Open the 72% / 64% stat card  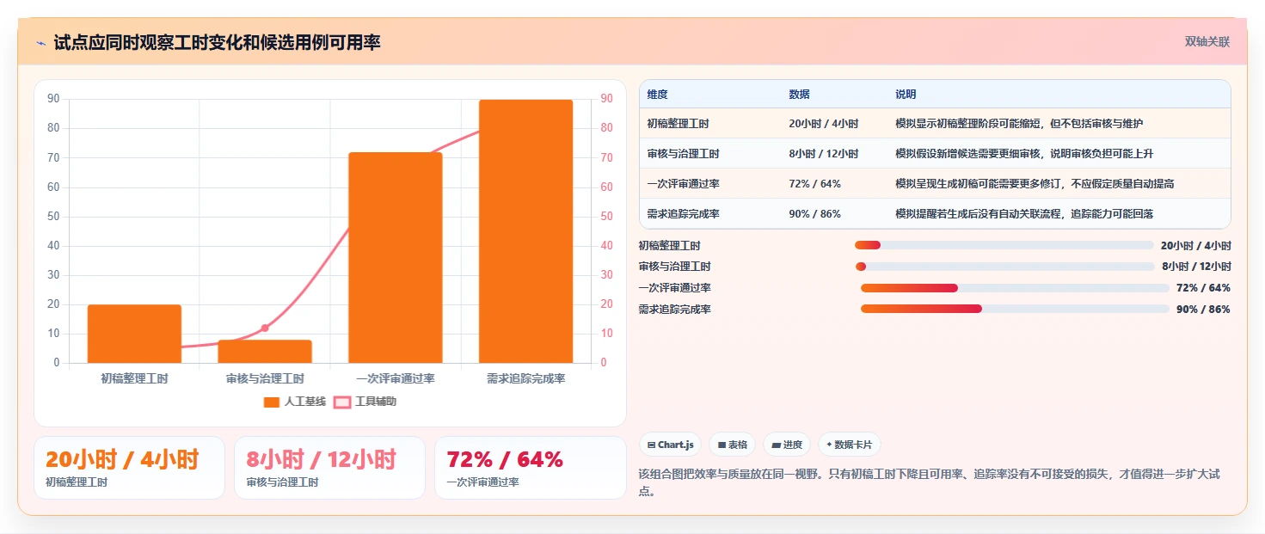coord(531,468)
